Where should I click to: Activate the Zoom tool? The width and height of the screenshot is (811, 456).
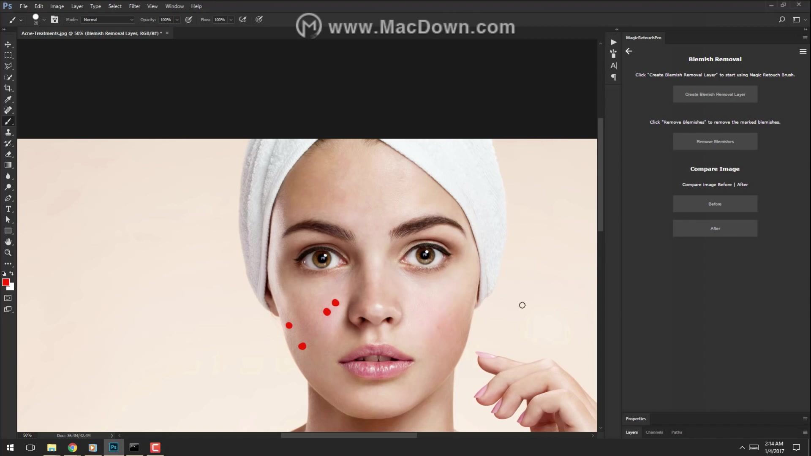(8, 253)
